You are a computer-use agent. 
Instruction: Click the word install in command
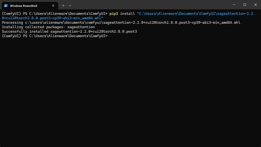click(x=127, y=14)
